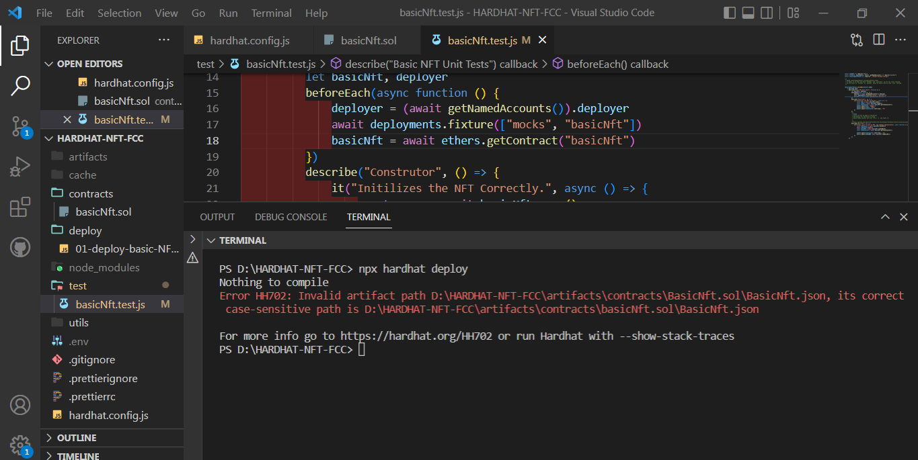
Task: Switch to the OUTPUT panel tab
Action: pos(217,217)
